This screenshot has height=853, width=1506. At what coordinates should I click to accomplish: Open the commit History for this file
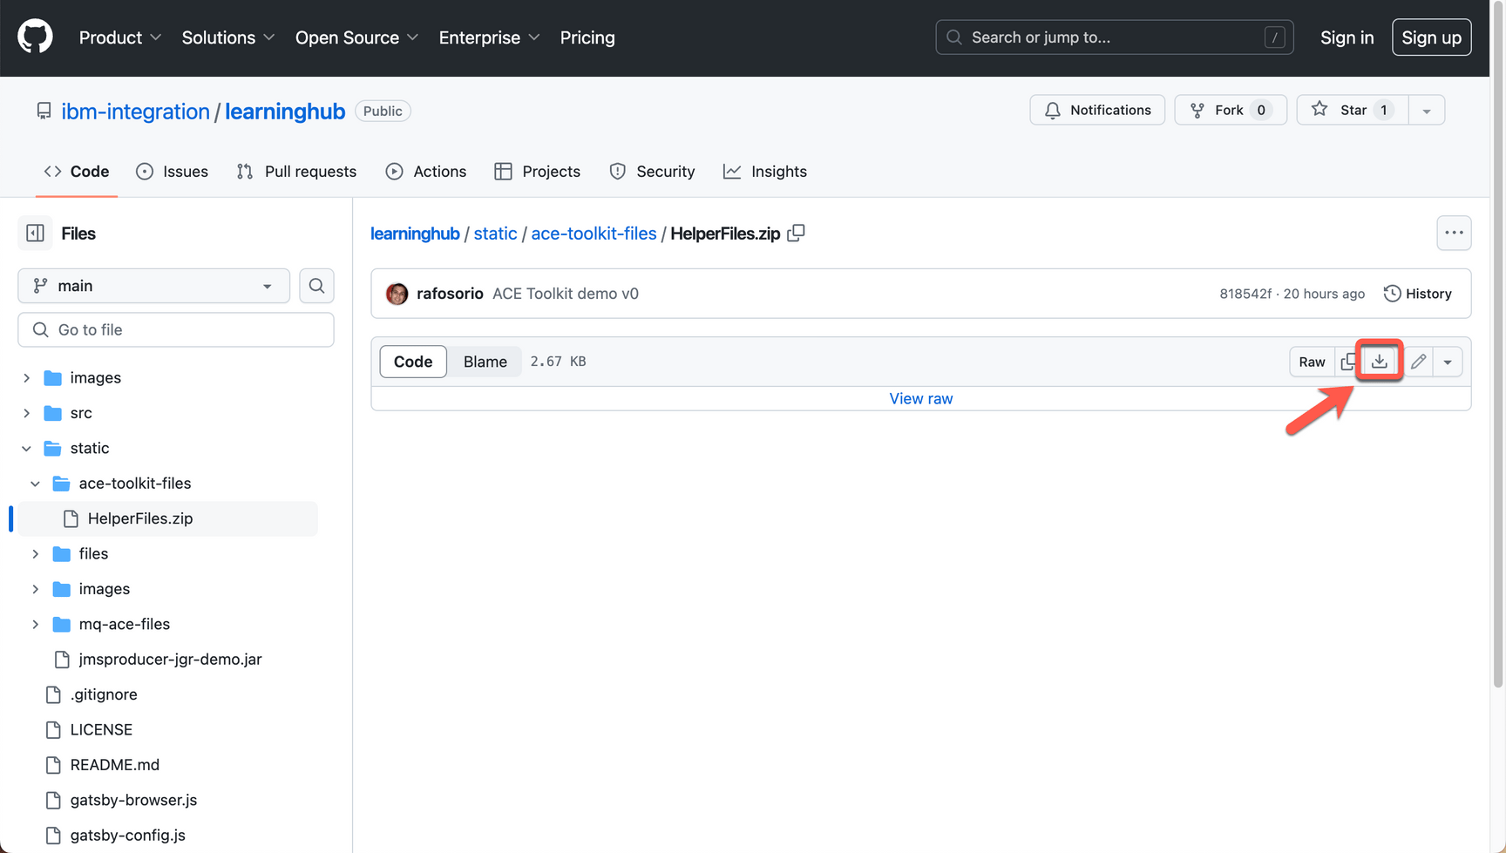click(1417, 294)
